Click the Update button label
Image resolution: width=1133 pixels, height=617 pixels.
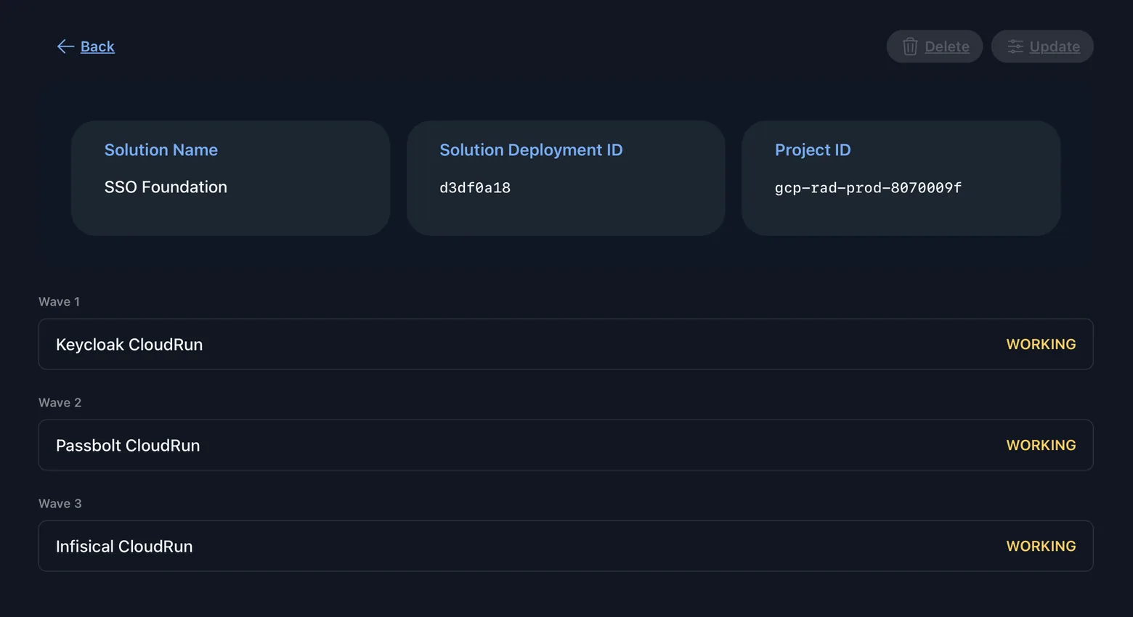(1055, 46)
